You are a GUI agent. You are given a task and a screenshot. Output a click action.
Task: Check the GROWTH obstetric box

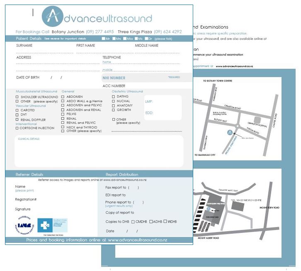(113, 110)
